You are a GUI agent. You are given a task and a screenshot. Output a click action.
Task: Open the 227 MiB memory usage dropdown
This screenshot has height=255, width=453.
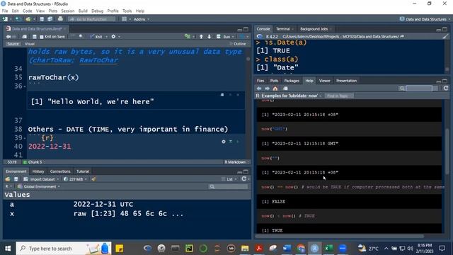click(75, 179)
